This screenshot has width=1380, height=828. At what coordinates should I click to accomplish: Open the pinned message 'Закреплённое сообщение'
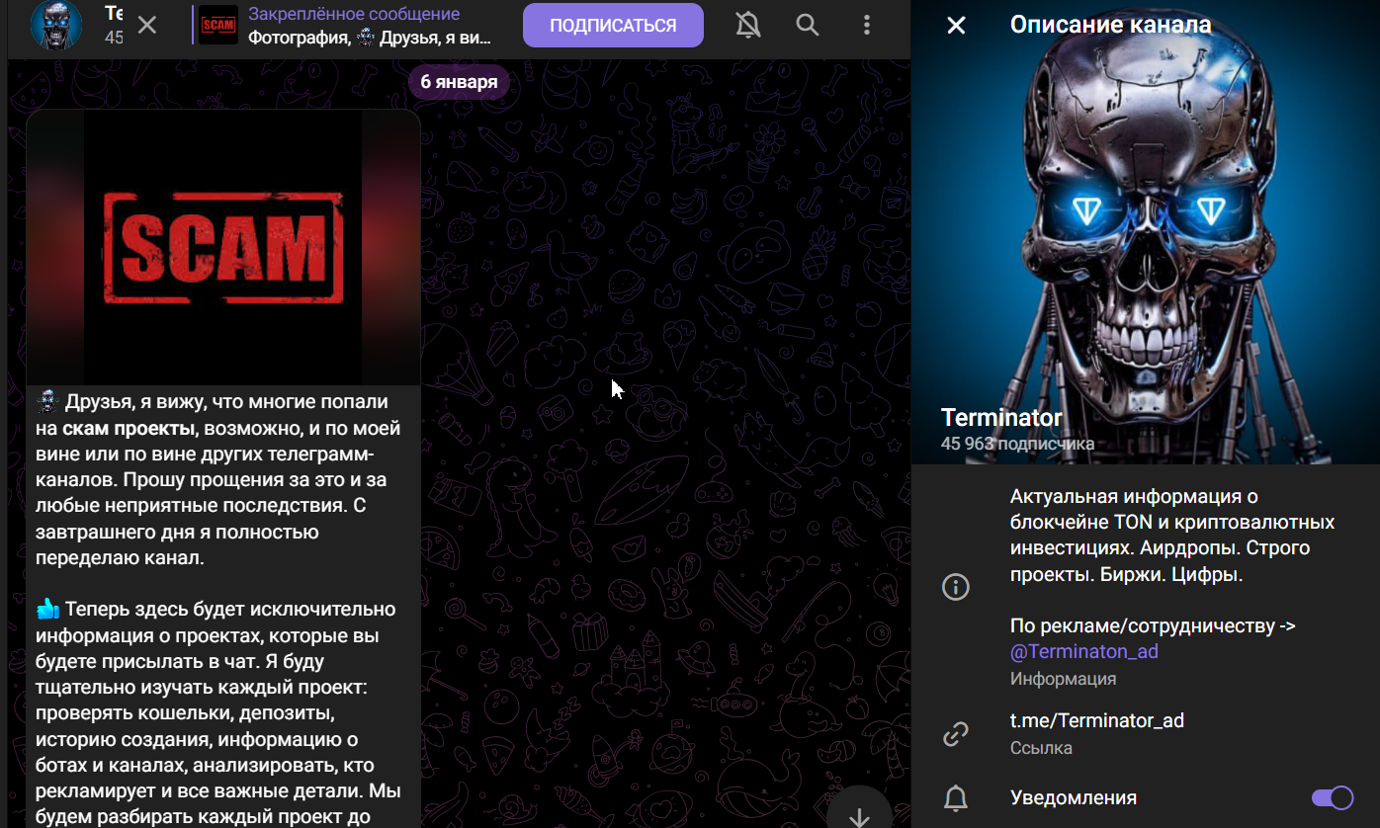(x=370, y=26)
